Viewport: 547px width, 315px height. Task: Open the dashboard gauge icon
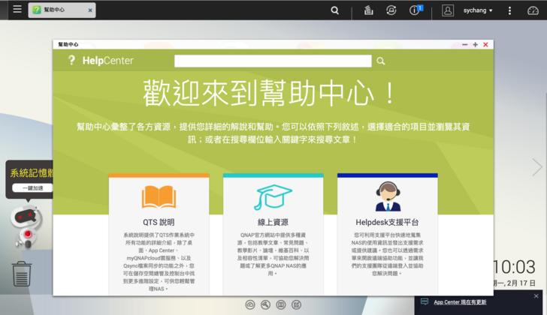tap(533, 10)
